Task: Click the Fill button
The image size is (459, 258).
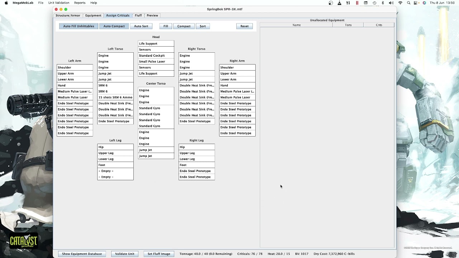Action: (x=166, y=26)
